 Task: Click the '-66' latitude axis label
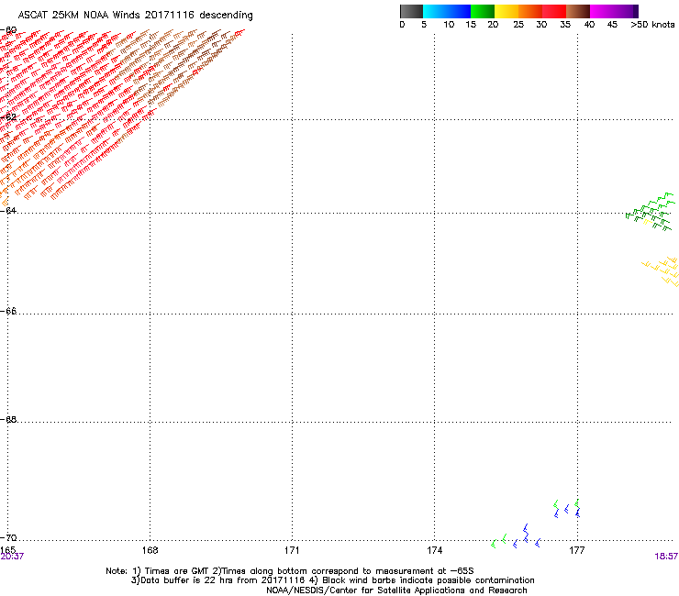tap(8, 311)
